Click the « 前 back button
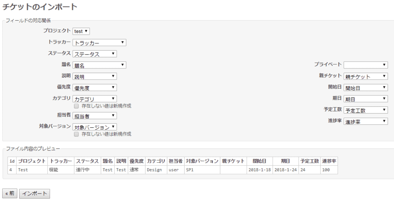394x205 pixels. click(10, 193)
